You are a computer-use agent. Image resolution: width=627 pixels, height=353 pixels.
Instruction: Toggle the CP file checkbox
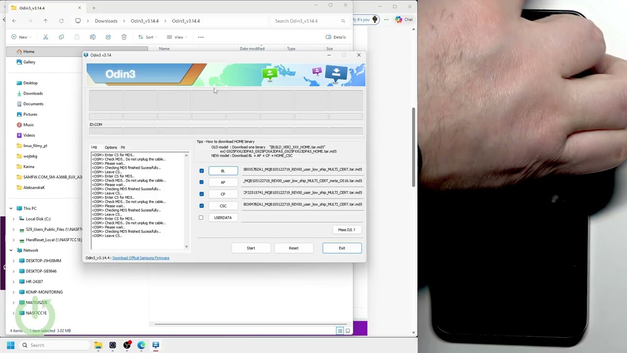click(201, 194)
